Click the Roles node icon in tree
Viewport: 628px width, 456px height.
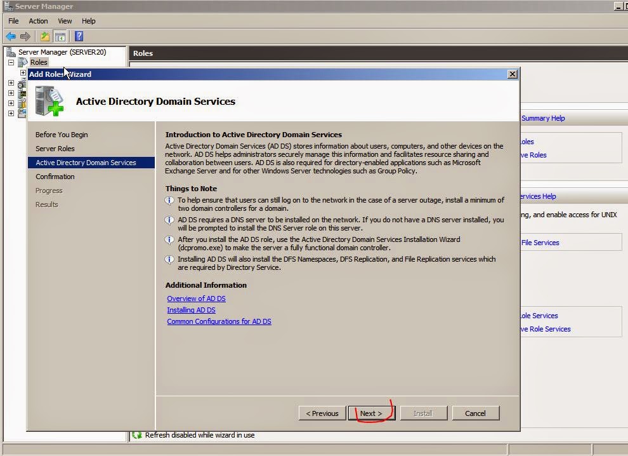pos(23,62)
